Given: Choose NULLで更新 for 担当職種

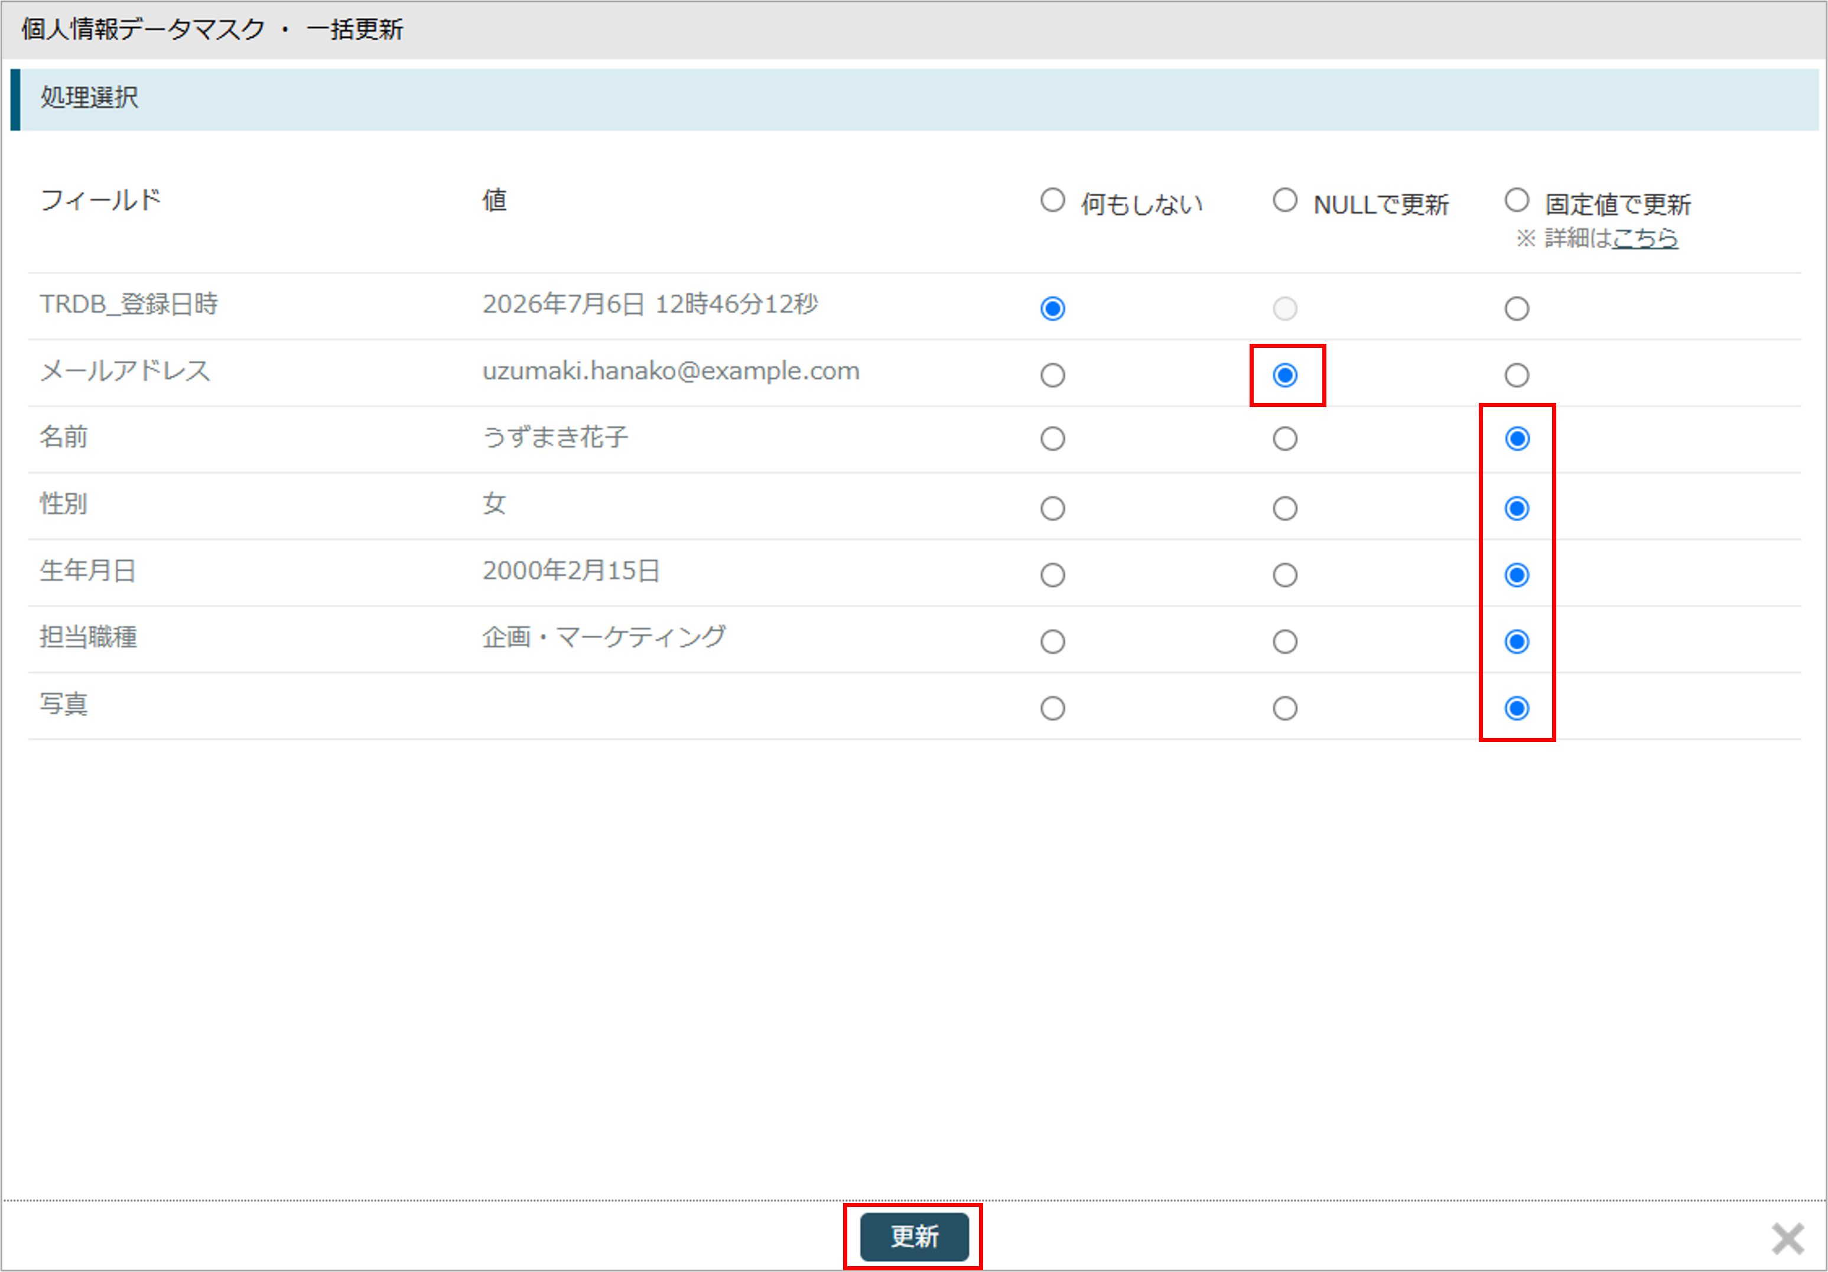Looking at the screenshot, I should [x=1285, y=642].
